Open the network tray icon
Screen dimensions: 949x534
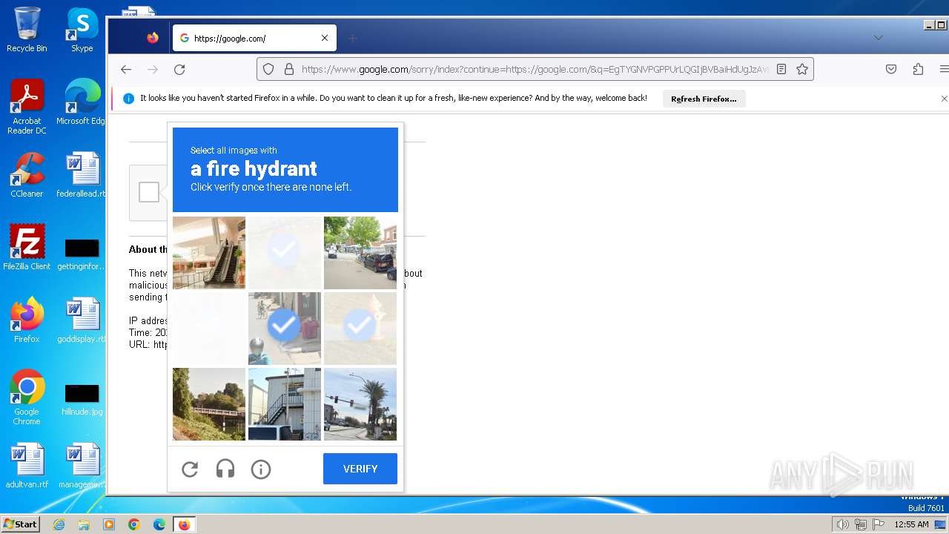pos(861,524)
